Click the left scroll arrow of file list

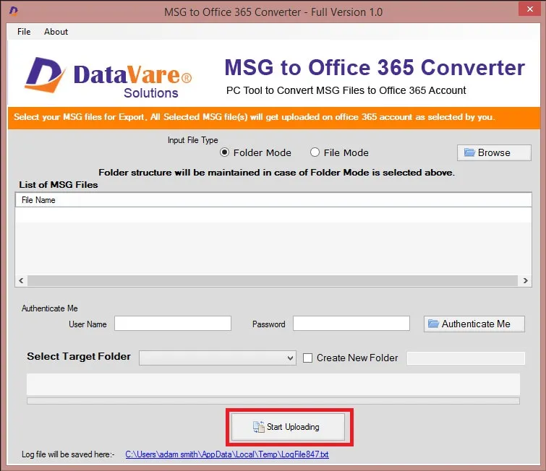pos(21,281)
